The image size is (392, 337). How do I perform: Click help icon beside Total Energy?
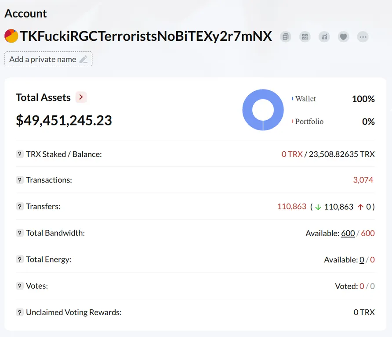coord(19,259)
